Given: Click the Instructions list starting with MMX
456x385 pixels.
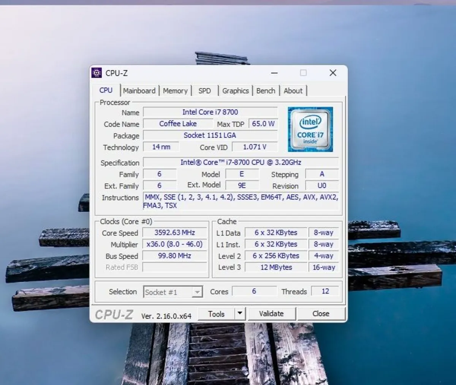Looking at the screenshot, I should point(241,201).
